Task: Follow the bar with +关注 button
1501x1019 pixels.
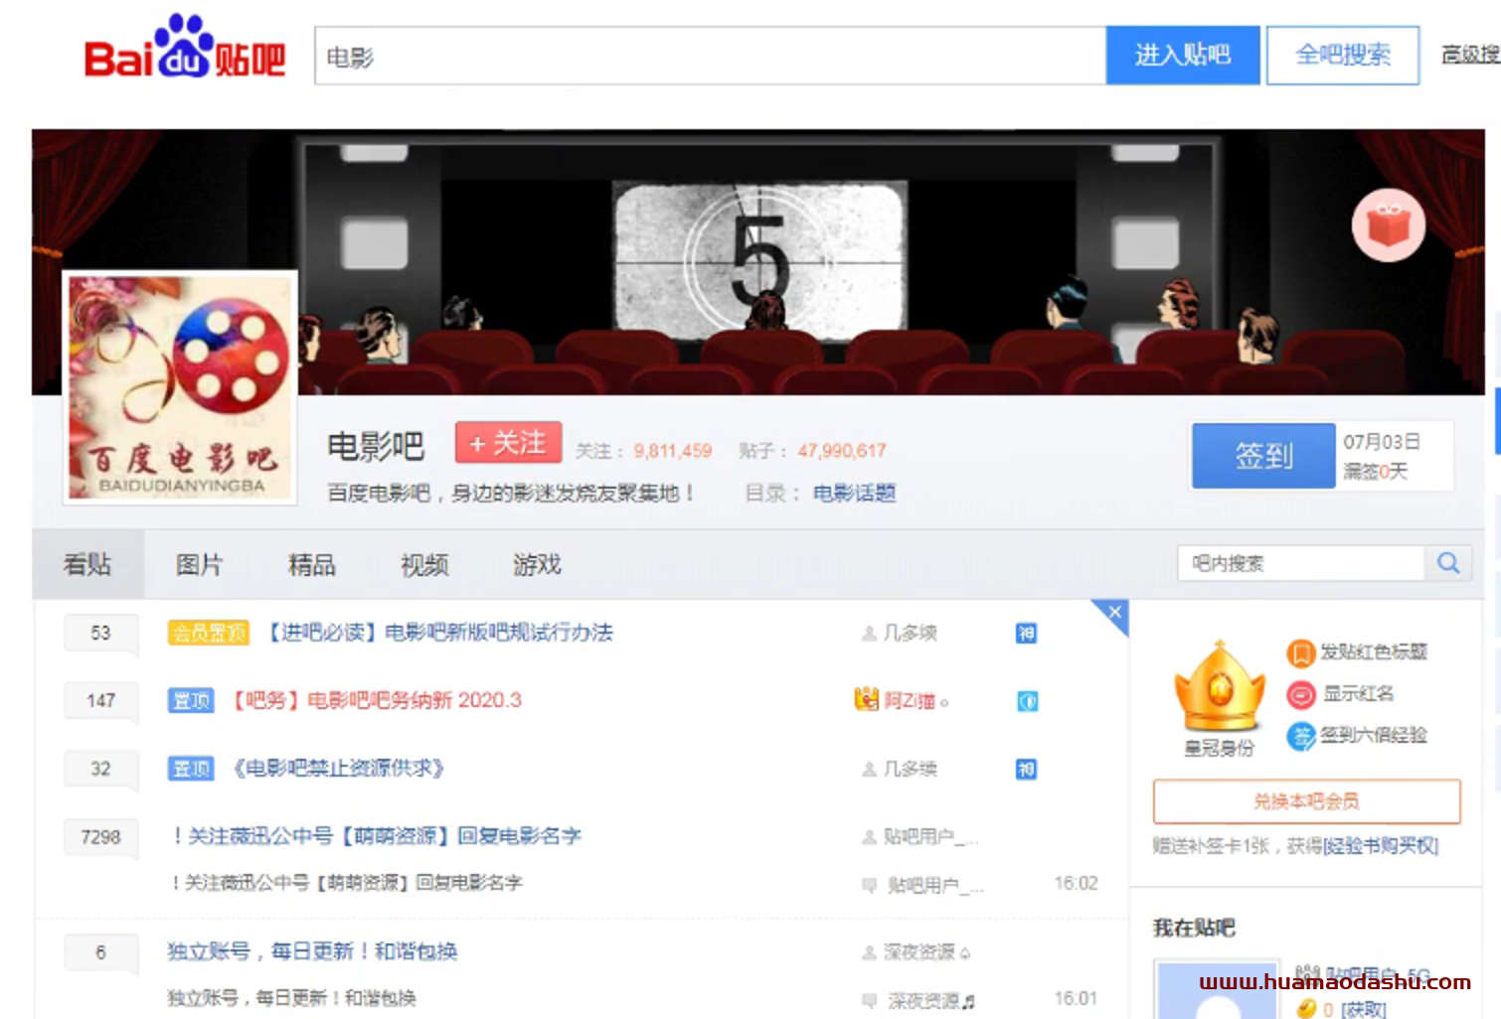Action: [x=508, y=442]
